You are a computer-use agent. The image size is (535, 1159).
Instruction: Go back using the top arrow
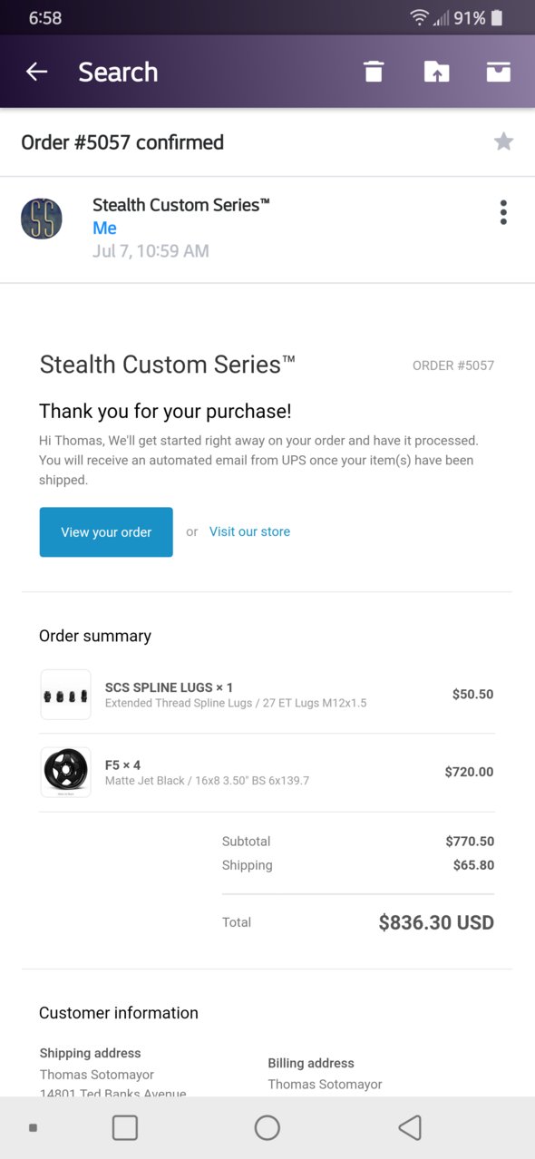tap(36, 72)
